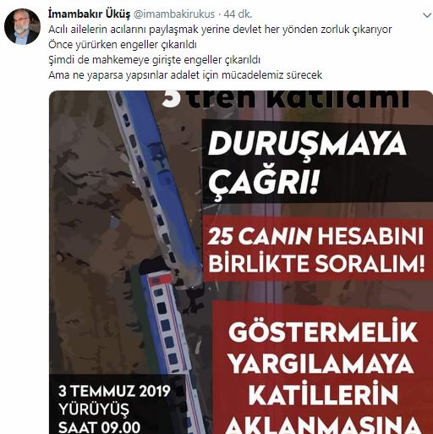This screenshot has width=433, height=434.
Task: Open the İmambakır Üküş display name link
Action: pos(89,14)
